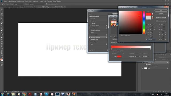Toggle the Drop Shadow checkbox in Layer Style

click(90, 44)
